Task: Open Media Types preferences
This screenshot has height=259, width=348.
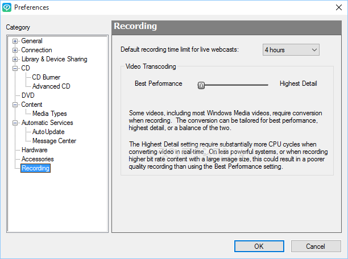Action: pyautogui.click(x=49, y=114)
